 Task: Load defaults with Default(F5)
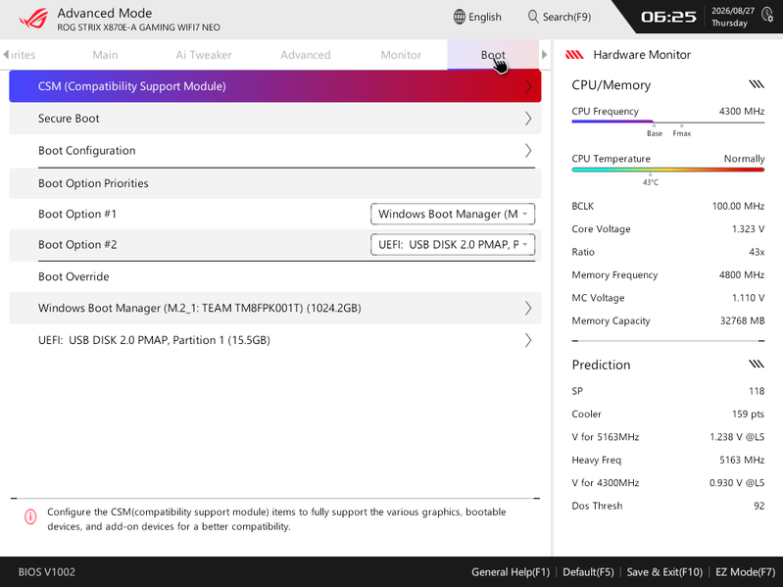click(x=588, y=572)
